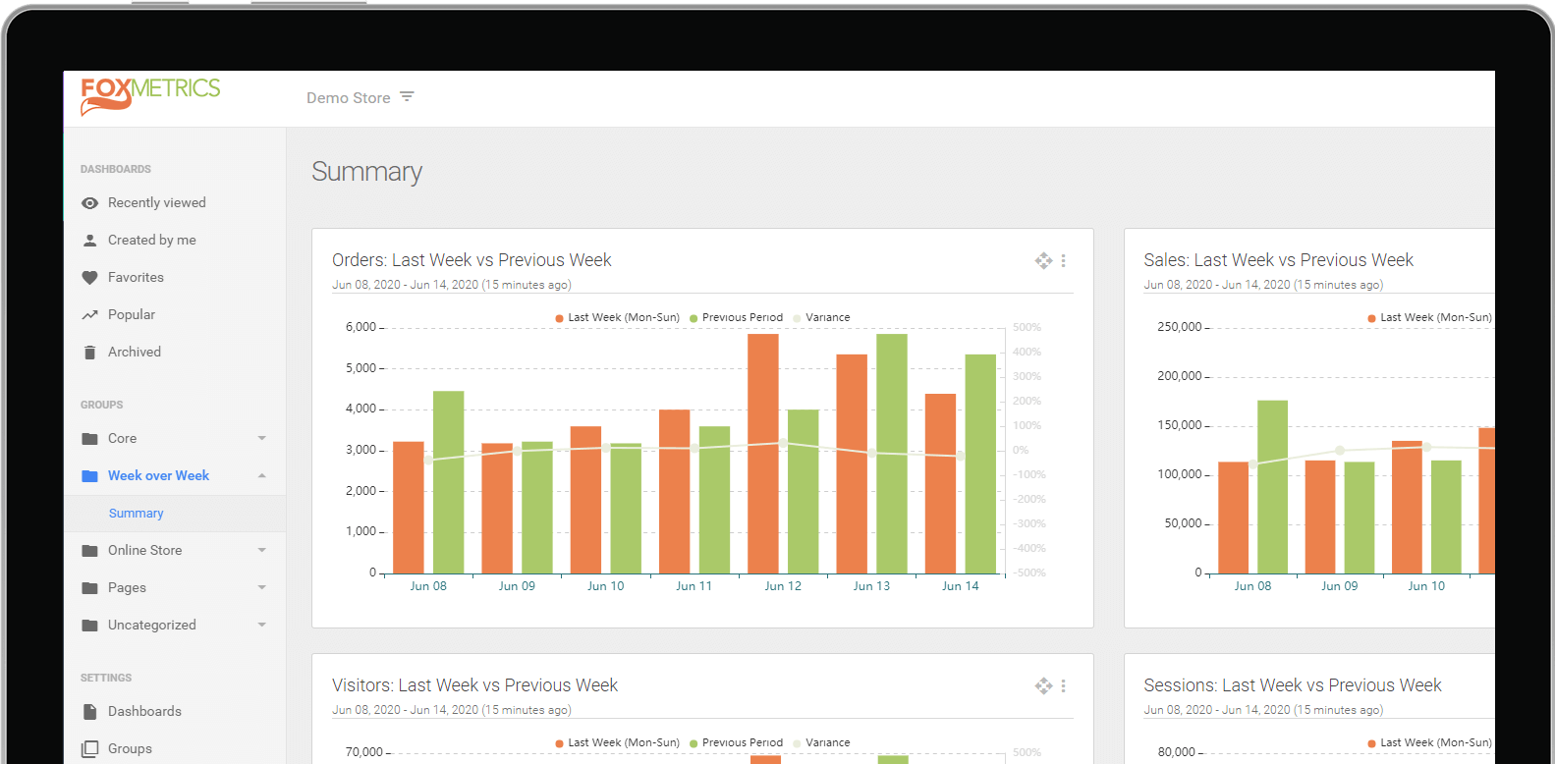
Task: Expand the Online Store group arrow
Action: [262, 551]
